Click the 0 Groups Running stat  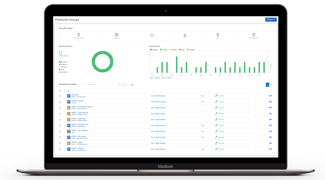click(x=78, y=36)
